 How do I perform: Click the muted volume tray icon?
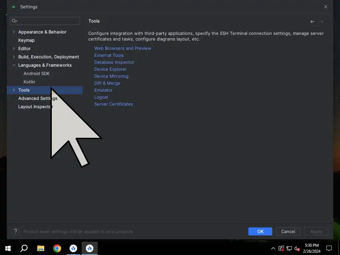click(297, 248)
